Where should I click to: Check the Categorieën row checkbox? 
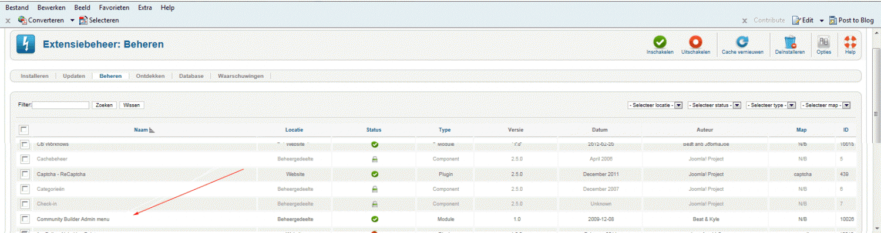tap(25, 189)
